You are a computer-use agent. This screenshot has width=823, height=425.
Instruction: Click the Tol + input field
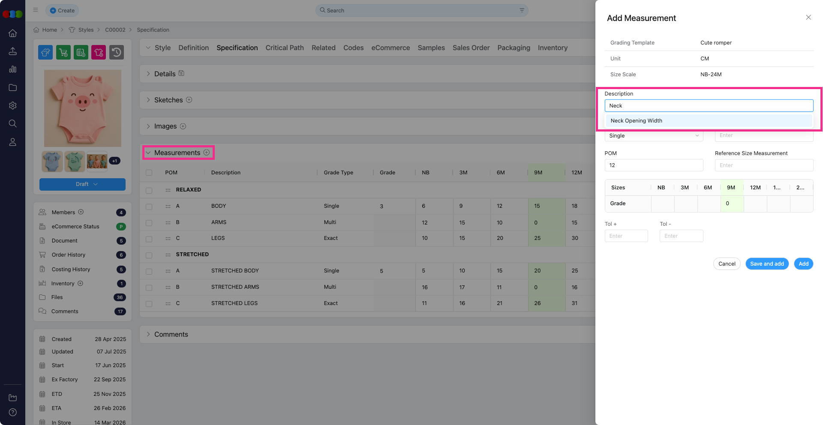pos(626,236)
